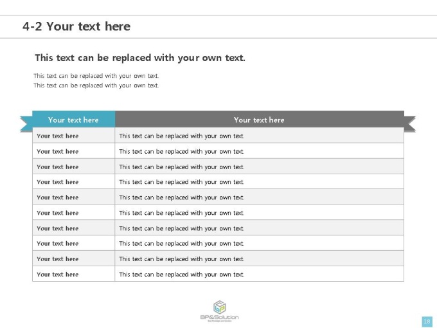Image resolution: width=437 pixels, height=328 pixels.
Task: Click the slide number 18 badge
Action: 427,322
